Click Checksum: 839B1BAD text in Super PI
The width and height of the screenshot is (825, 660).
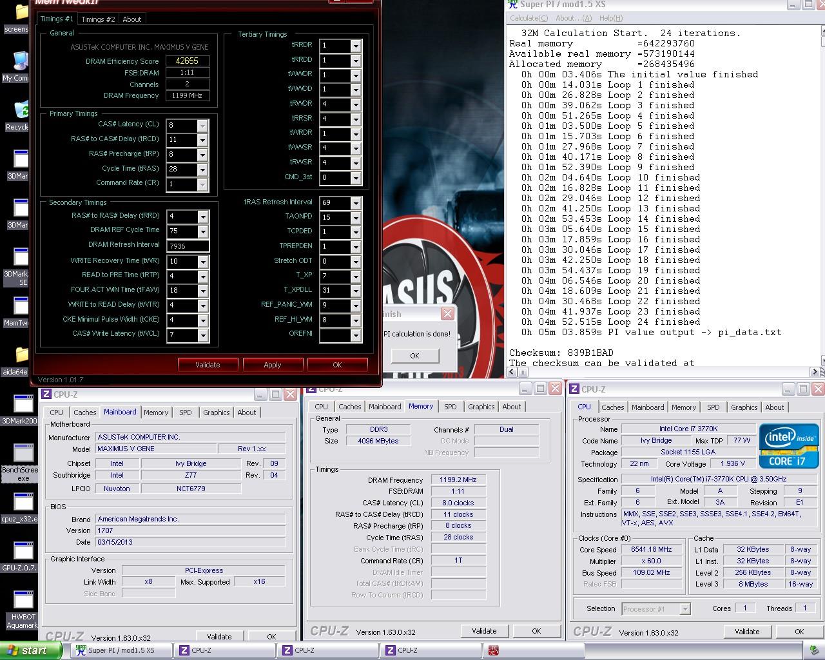[x=561, y=353]
